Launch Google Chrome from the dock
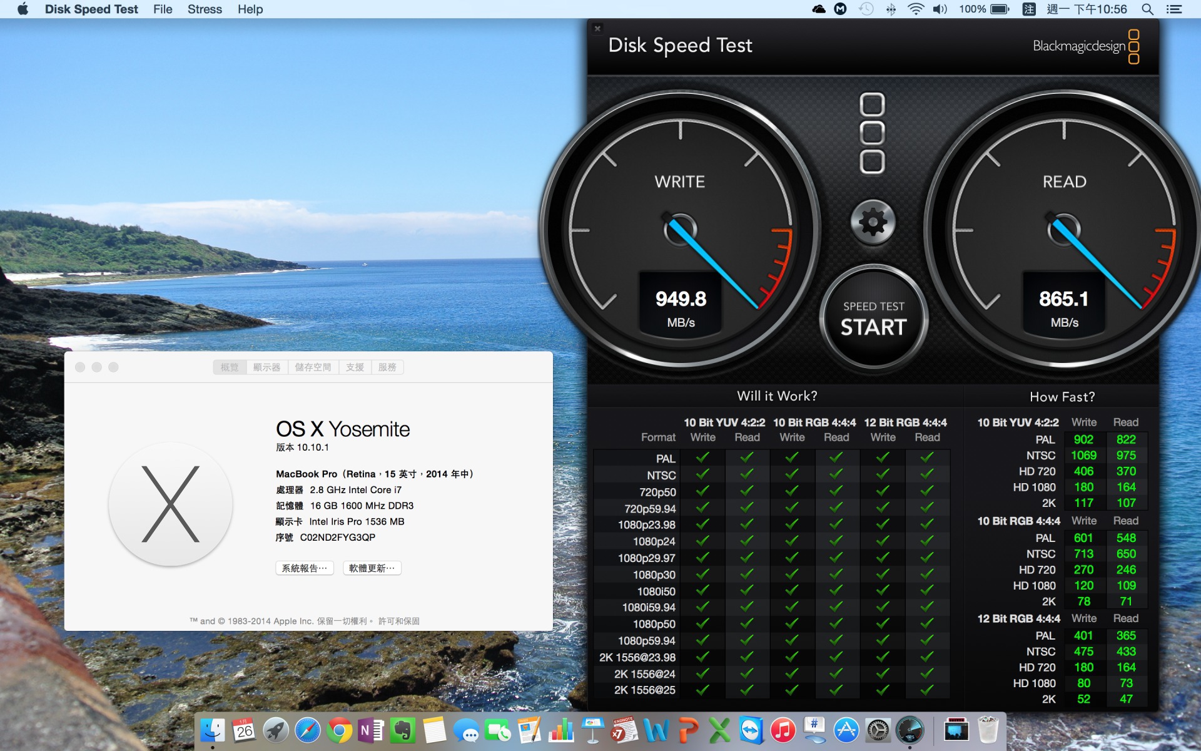1201x751 pixels. 340,730
